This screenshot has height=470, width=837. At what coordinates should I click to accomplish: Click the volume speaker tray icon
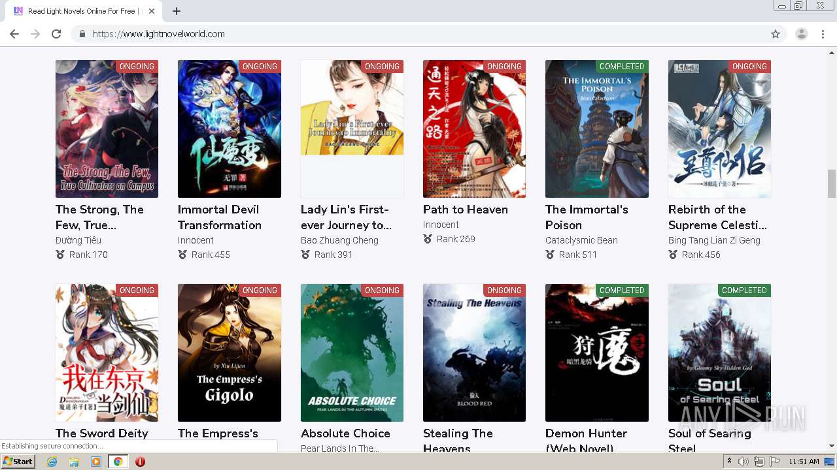pyautogui.click(x=743, y=462)
